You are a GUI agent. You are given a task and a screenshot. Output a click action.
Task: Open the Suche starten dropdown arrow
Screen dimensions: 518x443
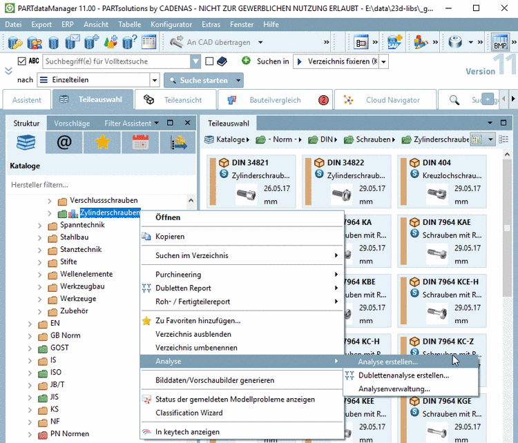tap(238, 80)
